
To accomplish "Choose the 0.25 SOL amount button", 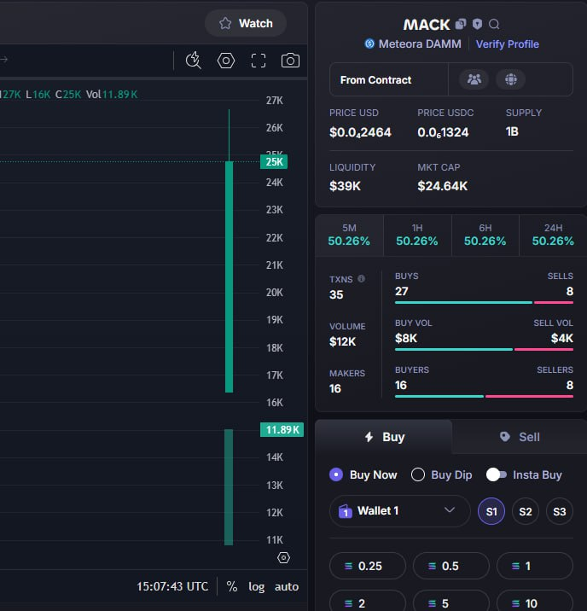I will tap(368, 566).
